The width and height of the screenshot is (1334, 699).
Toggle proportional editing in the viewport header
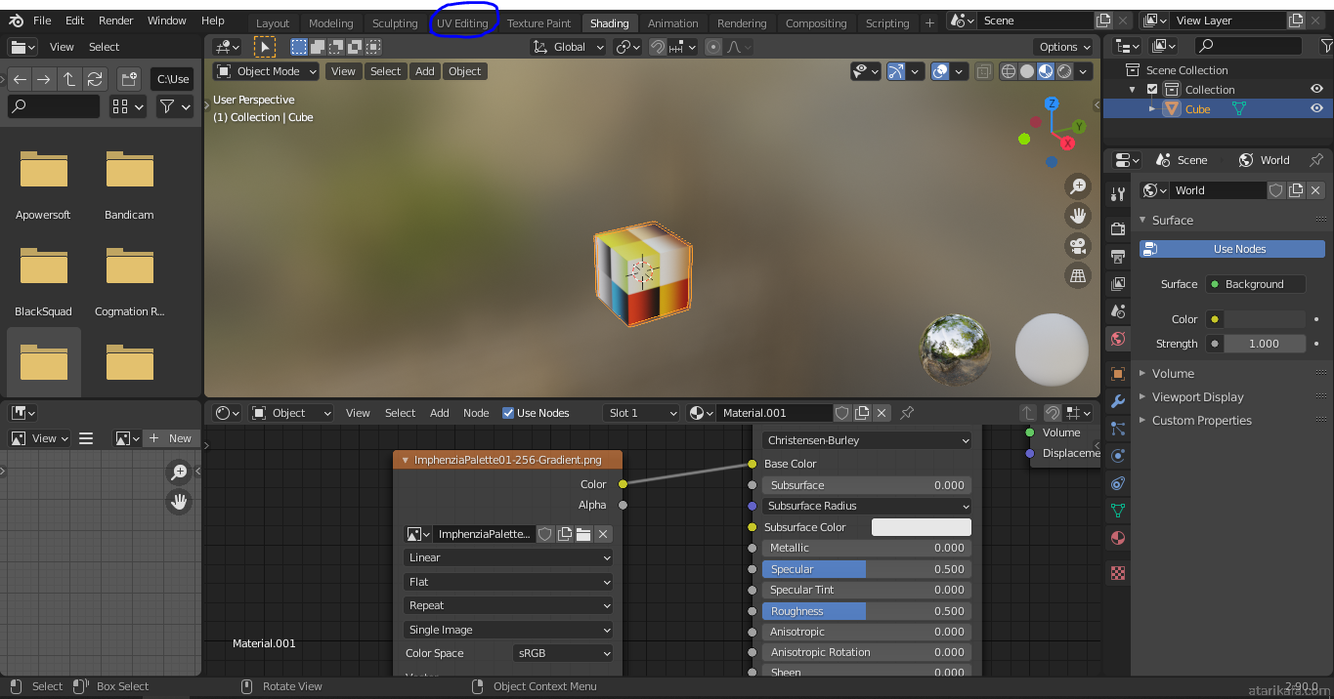(x=713, y=47)
